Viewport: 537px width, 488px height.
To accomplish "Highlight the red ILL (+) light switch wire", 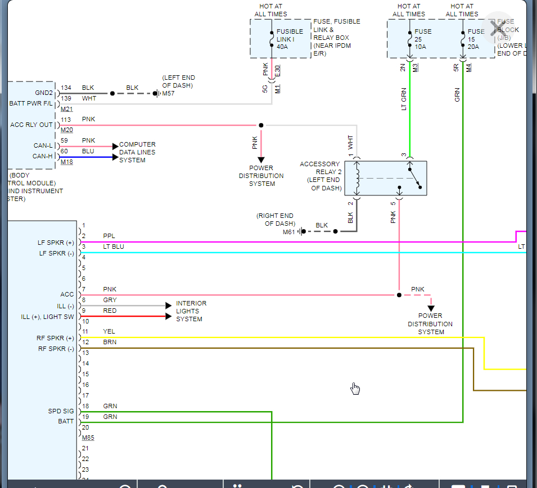I will [124, 317].
